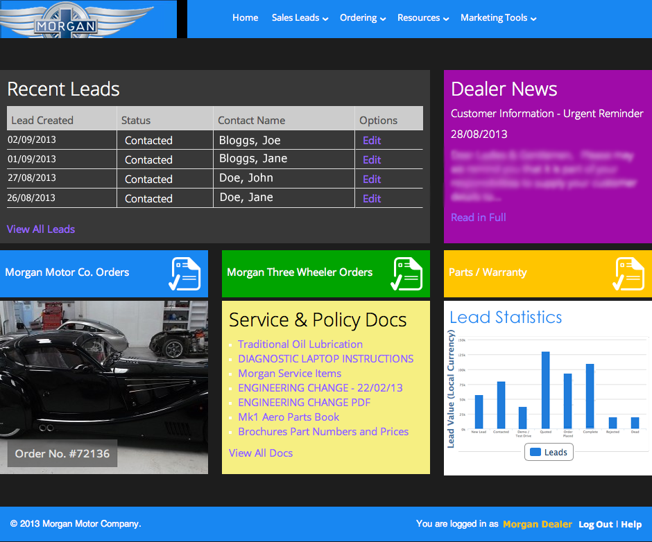Screen dimensions: 652x542
Task: Click the Recent Leads heading
Action: point(64,89)
